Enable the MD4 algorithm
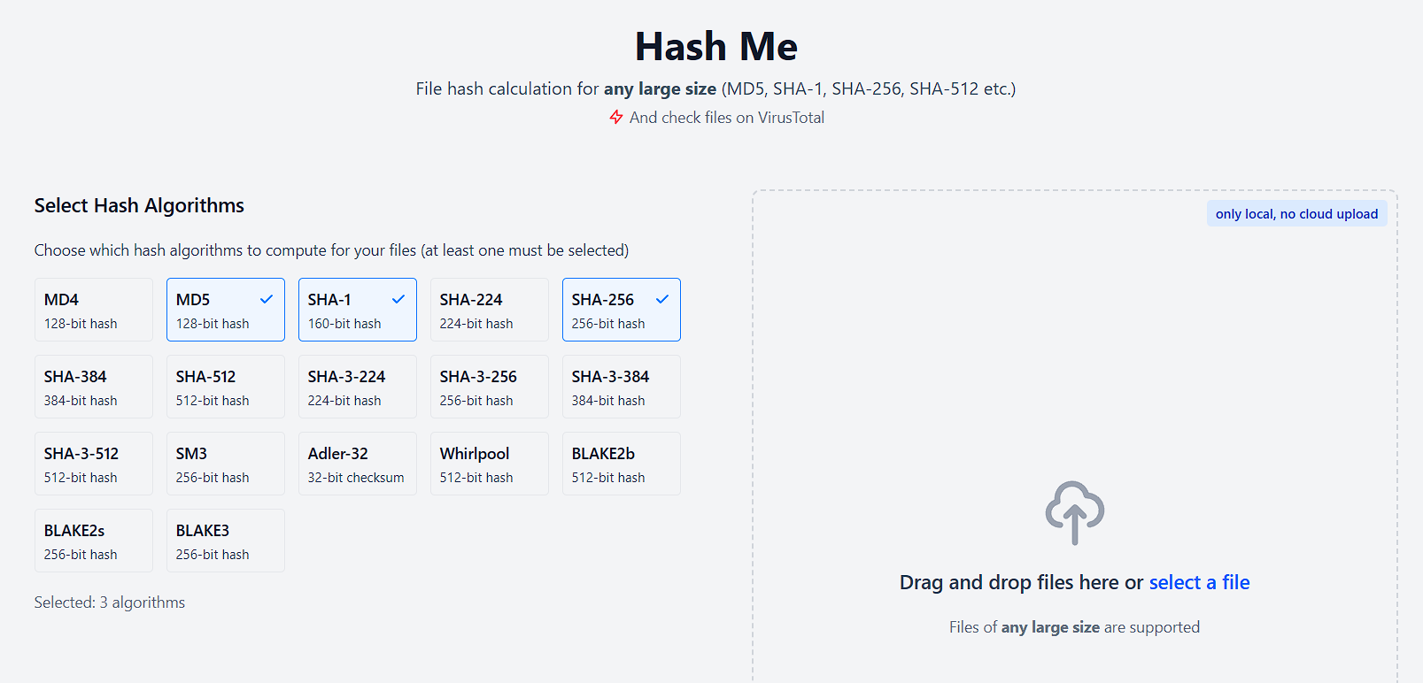The height and width of the screenshot is (683, 1423). click(x=93, y=309)
